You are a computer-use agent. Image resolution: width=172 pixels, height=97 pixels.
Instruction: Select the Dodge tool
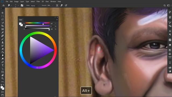point(2,59)
